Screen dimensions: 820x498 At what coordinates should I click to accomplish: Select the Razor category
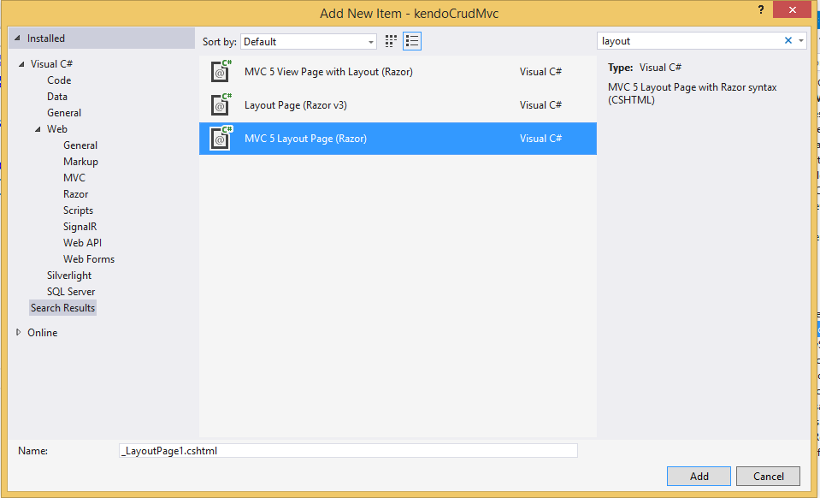click(x=75, y=193)
